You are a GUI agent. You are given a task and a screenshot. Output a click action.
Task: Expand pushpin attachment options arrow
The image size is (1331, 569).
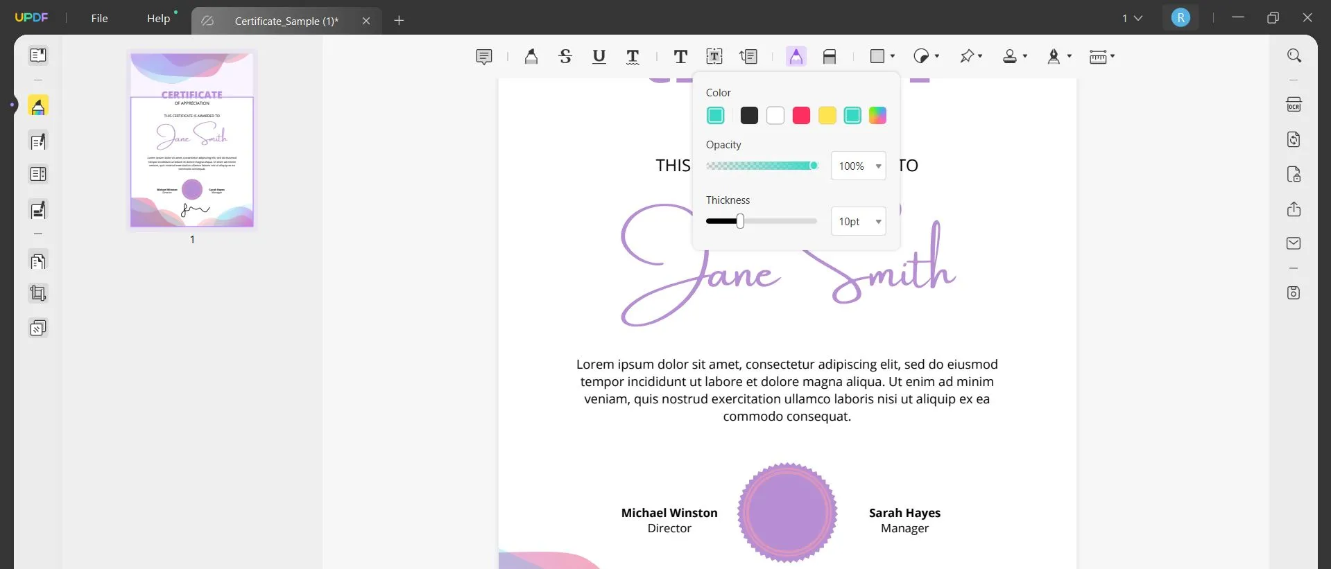(980, 56)
